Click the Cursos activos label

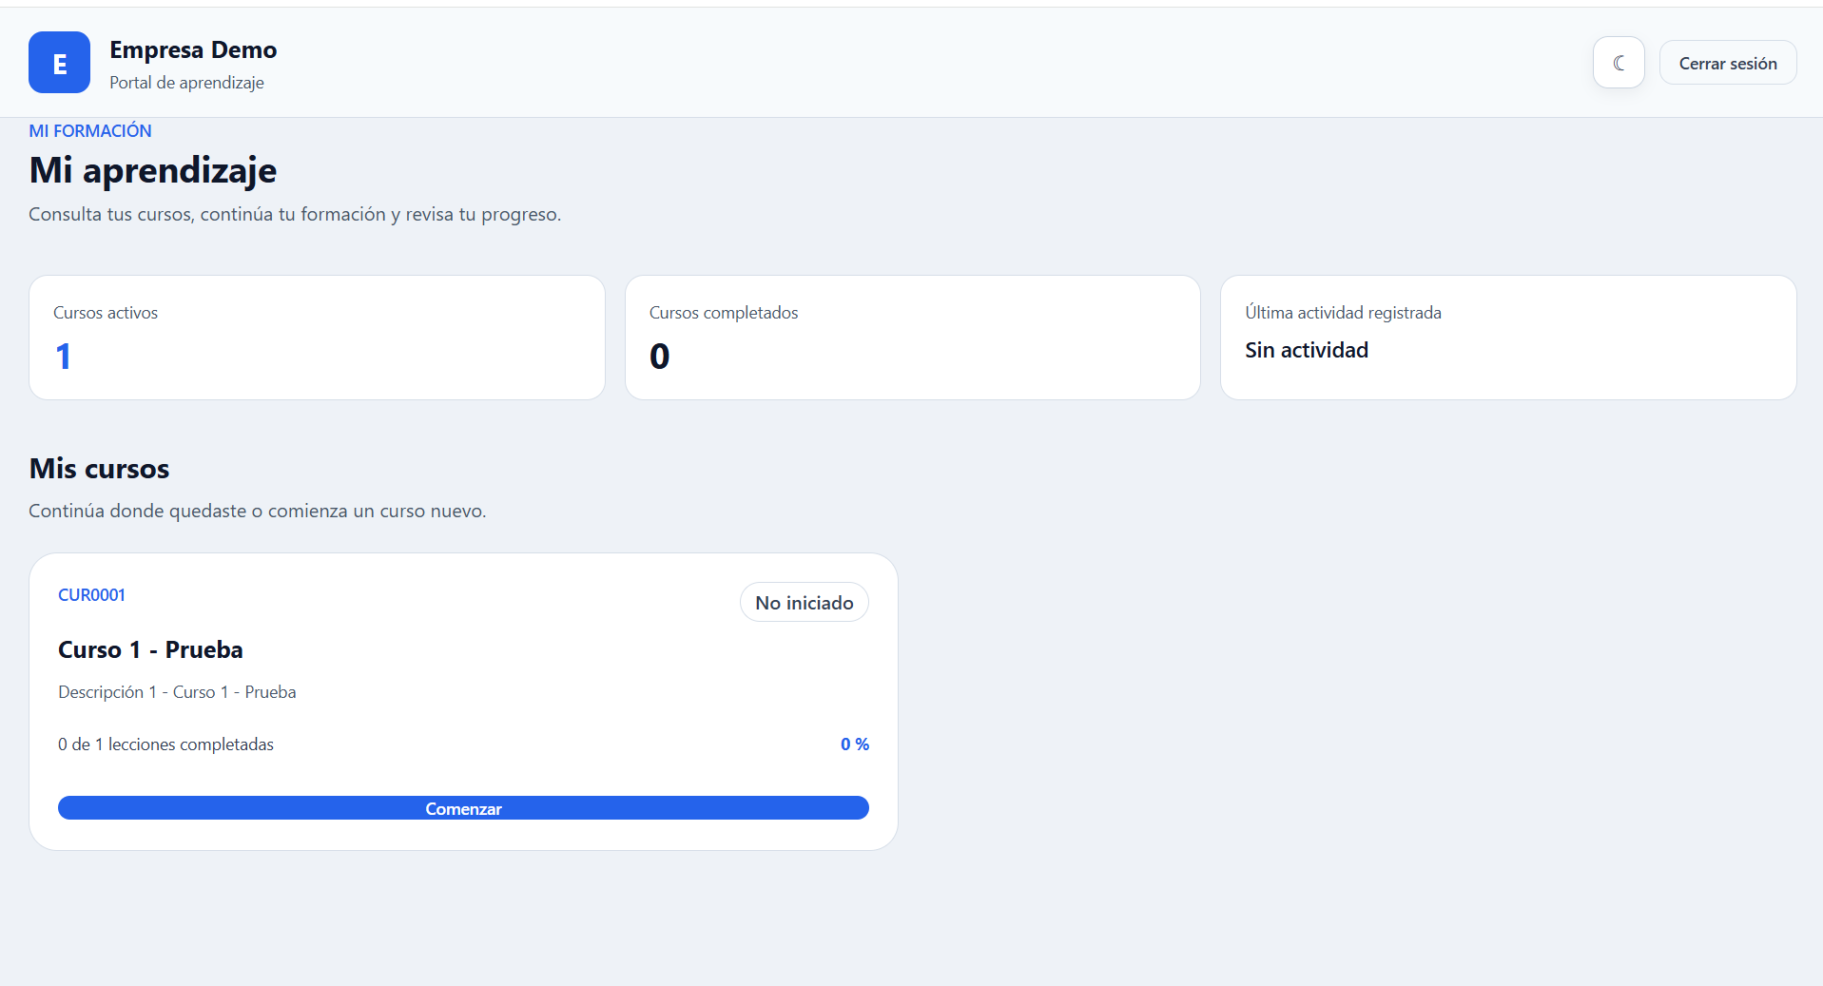[106, 313]
